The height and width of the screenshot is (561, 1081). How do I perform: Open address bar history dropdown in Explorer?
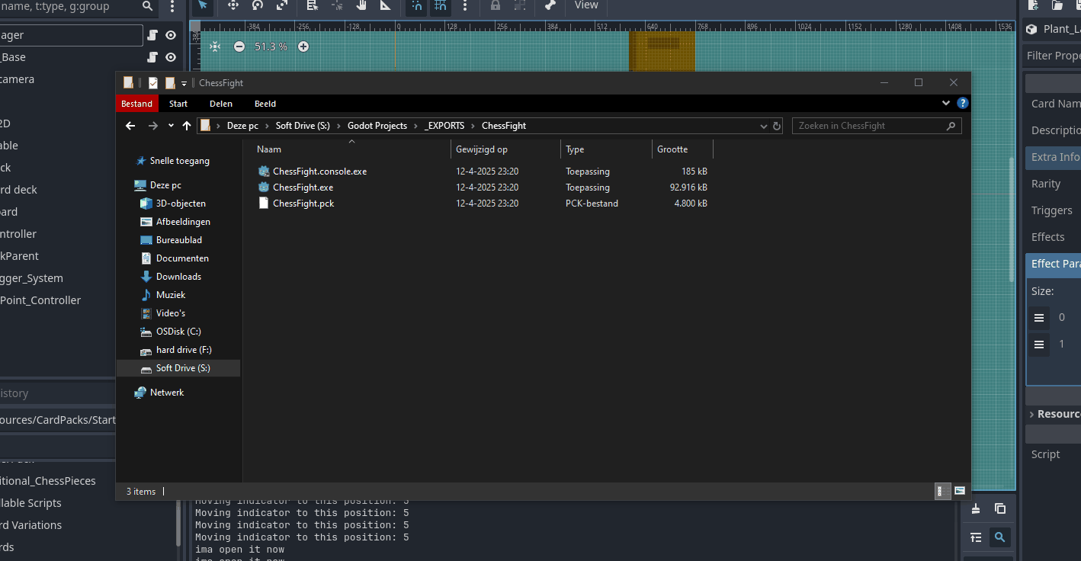[764, 126]
